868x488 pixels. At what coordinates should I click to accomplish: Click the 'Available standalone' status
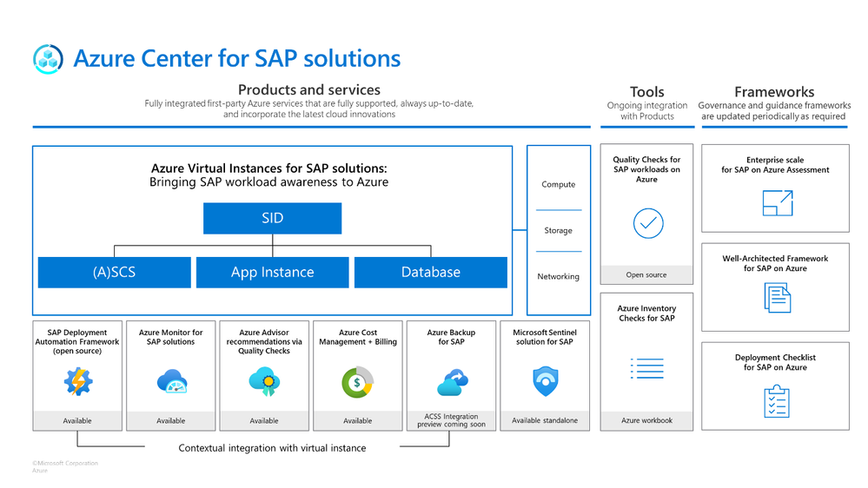pyautogui.click(x=545, y=420)
